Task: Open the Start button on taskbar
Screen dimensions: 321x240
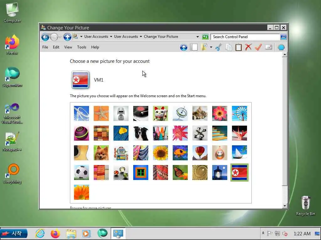Action: [x=14, y=233]
